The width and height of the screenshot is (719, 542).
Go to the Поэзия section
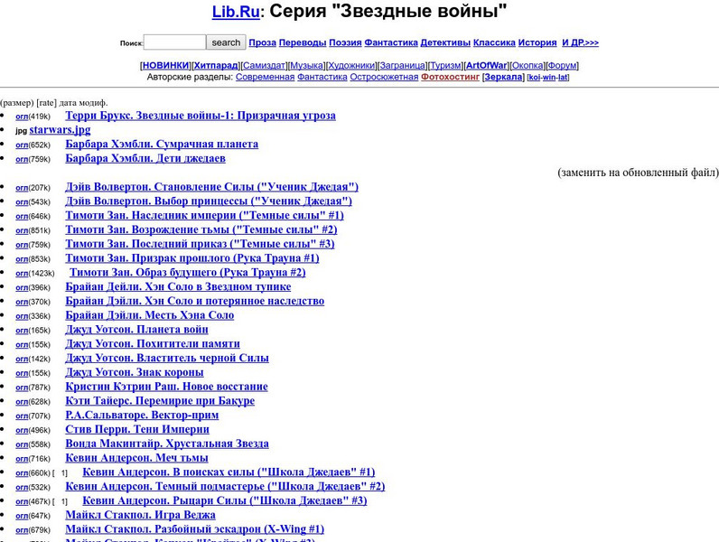click(345, 42)
